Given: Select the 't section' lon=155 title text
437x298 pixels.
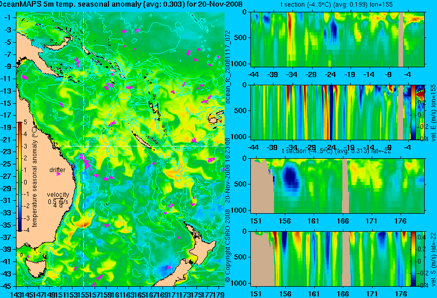Looking at the screenshot, I should [x=337, y=5].
